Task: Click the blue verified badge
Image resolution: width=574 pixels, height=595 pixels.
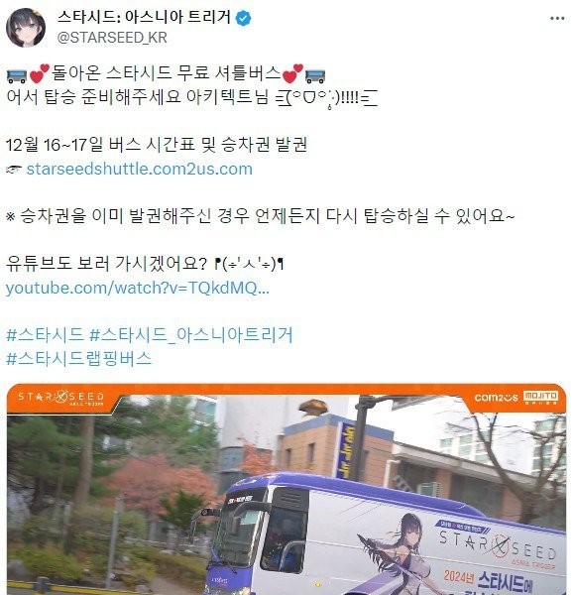Action: (243, 18)
